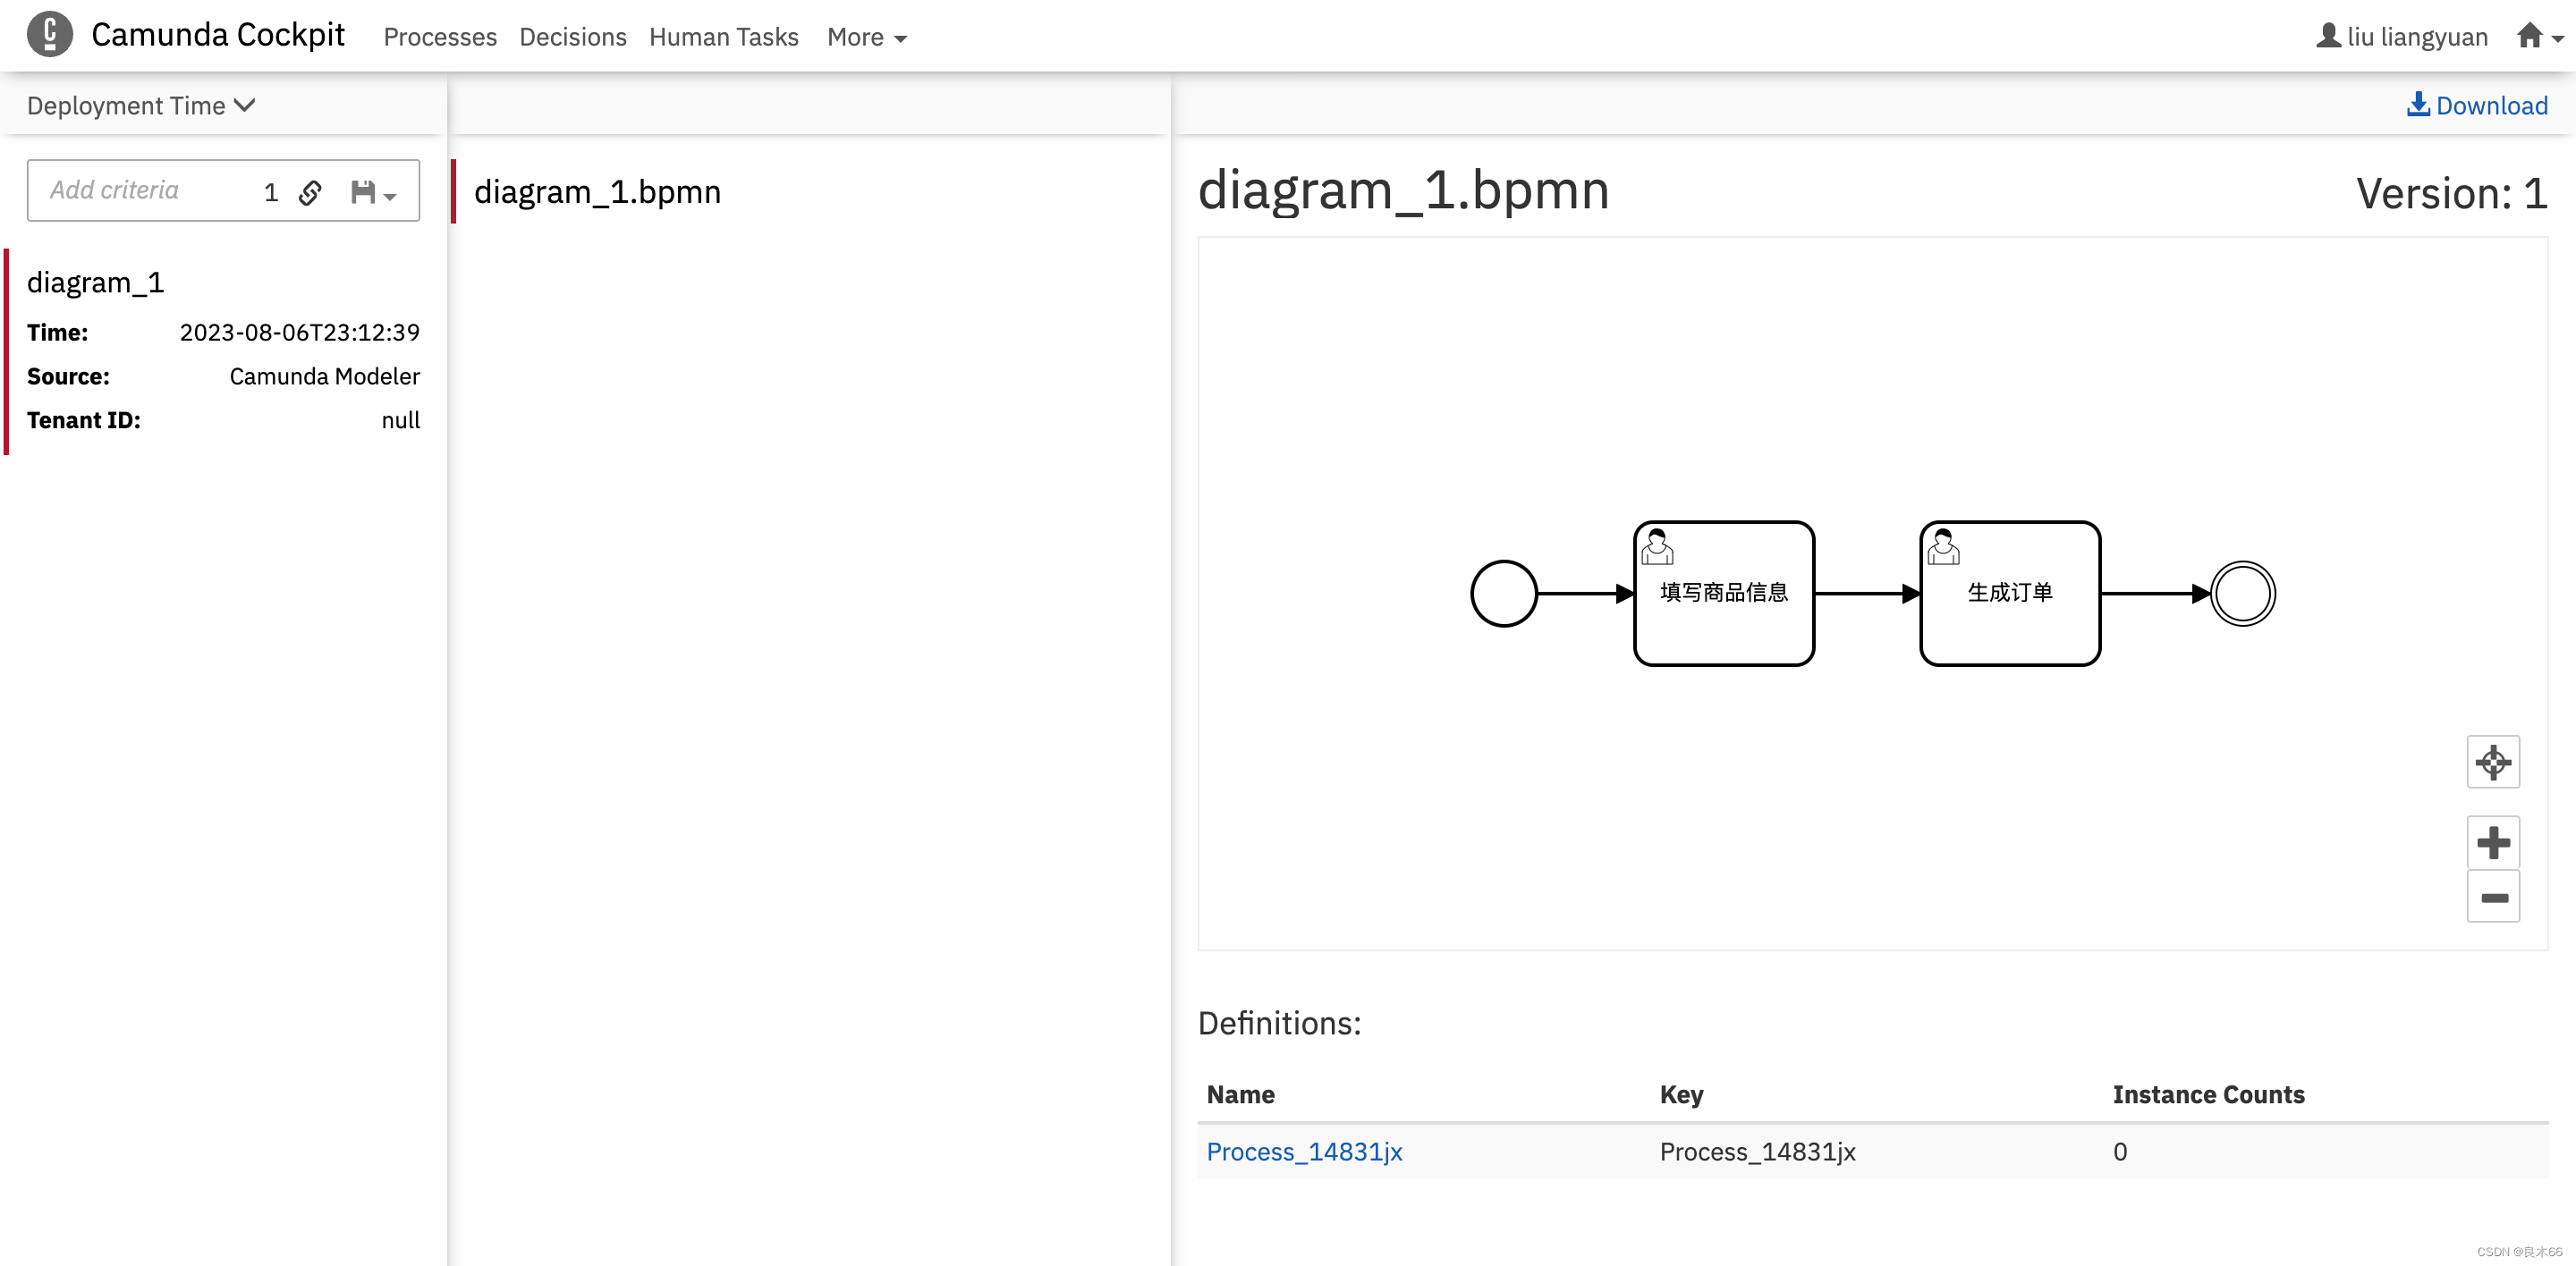Toggle the Deployment Time sort direction
This screenshot has width=2576, height=1266.
pyautogui.click(x=247, y=104)
